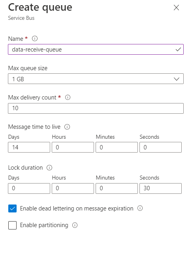The height and width of the screenshot is (260, 190).
Task: Click the info icon next to Name
Action: [35, 38]
